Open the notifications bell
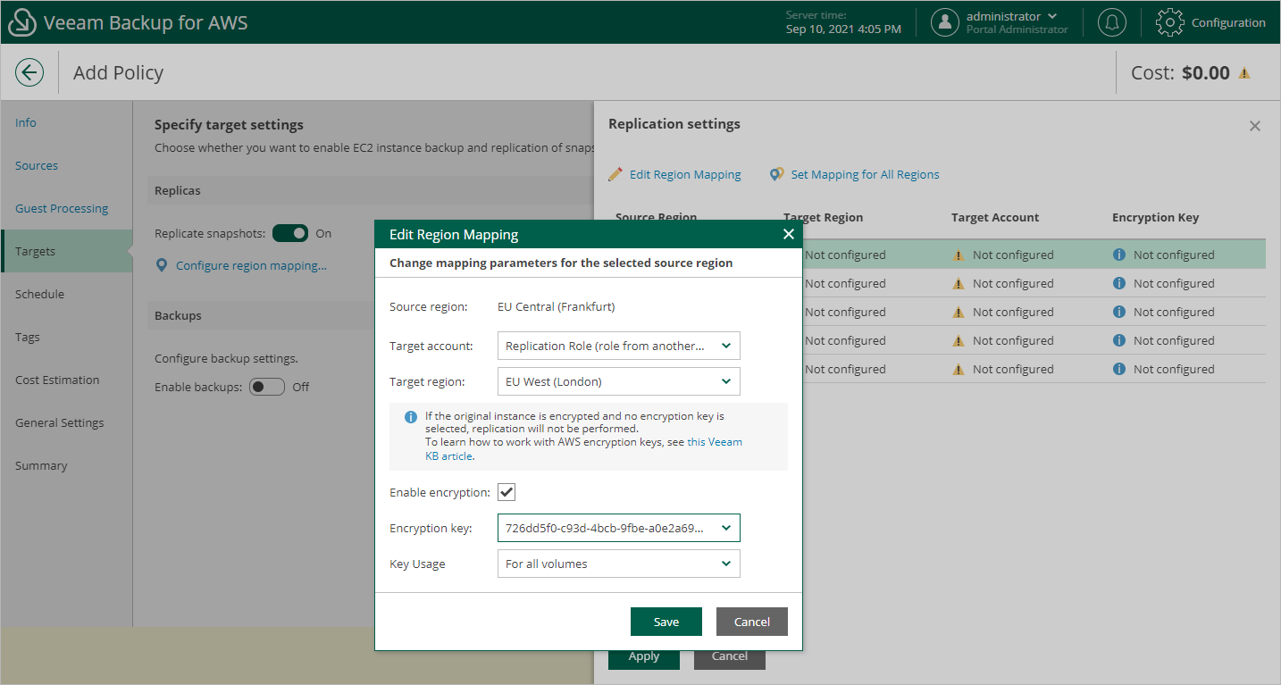Viewport: 1281px width, 685px height. pos(1112,23)
